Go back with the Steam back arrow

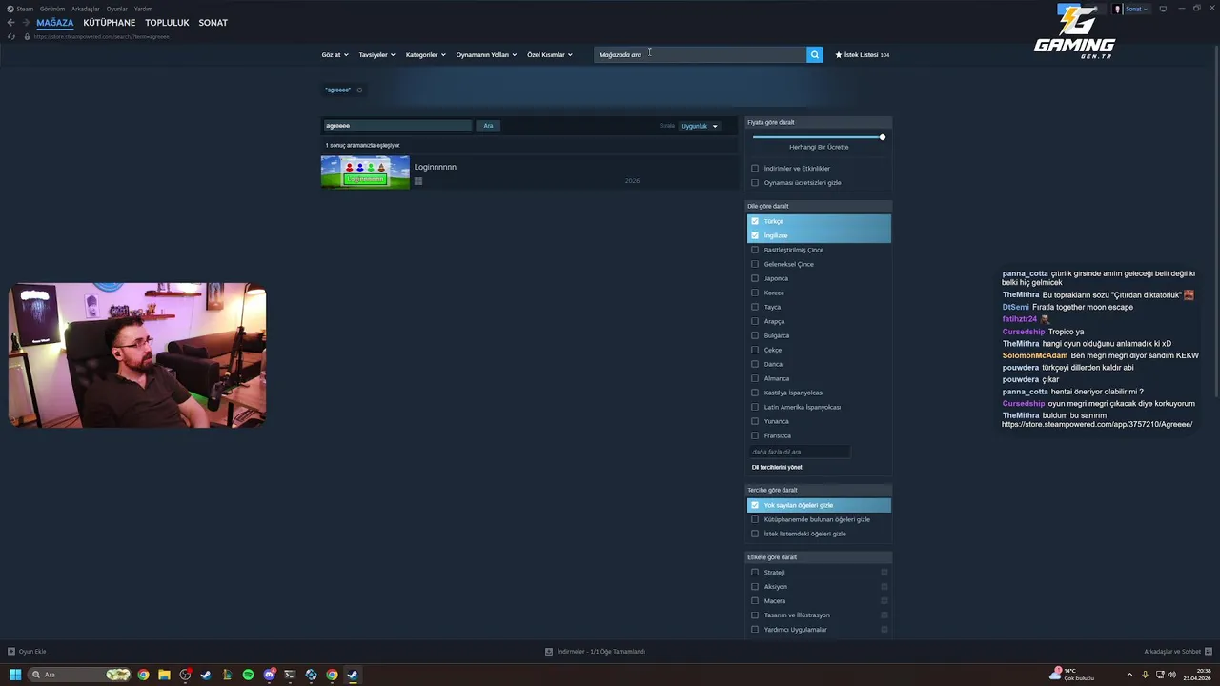(10, 22)
